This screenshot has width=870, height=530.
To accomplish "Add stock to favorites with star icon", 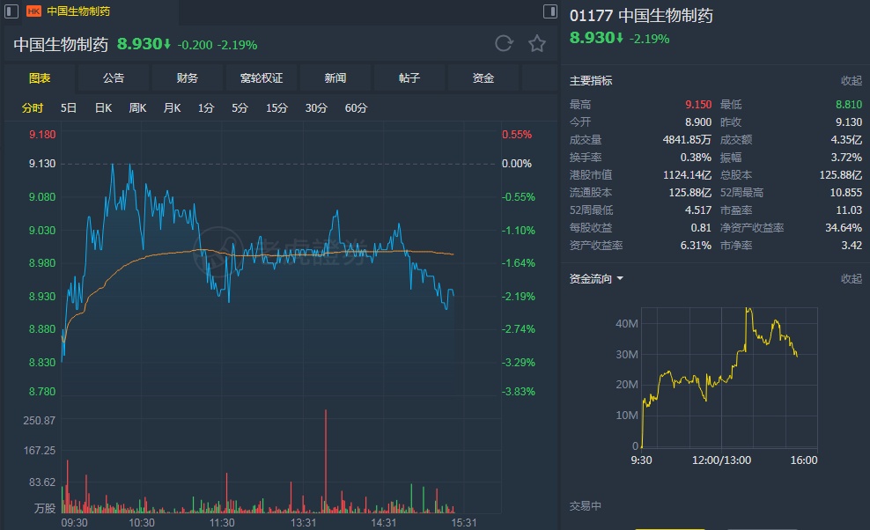I will 537,44.
